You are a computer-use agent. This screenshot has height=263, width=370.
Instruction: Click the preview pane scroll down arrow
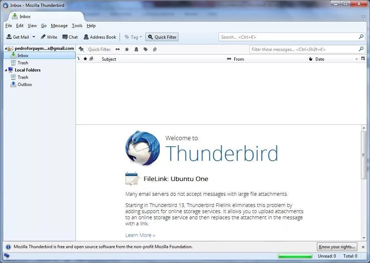[x=363, y=238]
